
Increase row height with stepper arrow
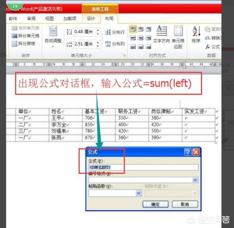coord(98,30)
